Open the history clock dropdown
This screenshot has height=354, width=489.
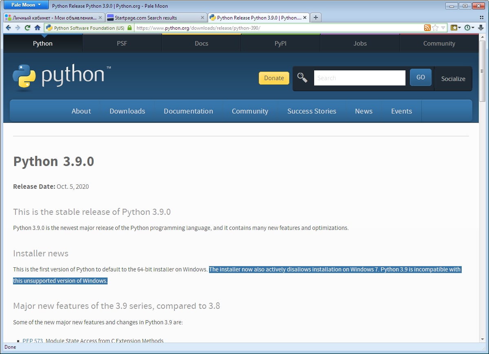click(x=469, y=28)
